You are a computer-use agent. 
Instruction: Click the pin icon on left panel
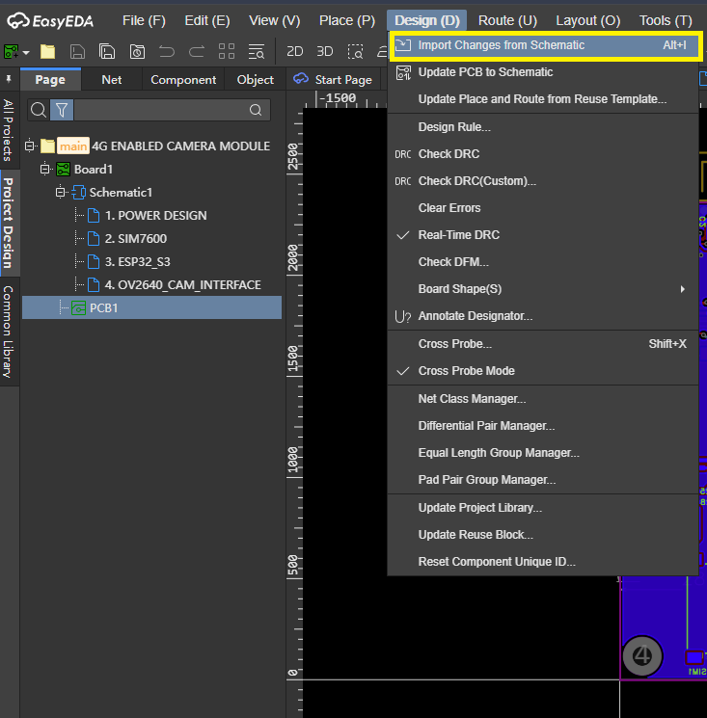pos(9,80)
